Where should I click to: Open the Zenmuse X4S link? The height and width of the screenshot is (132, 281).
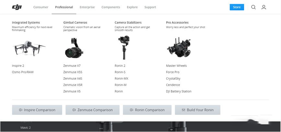pos(73,79)
